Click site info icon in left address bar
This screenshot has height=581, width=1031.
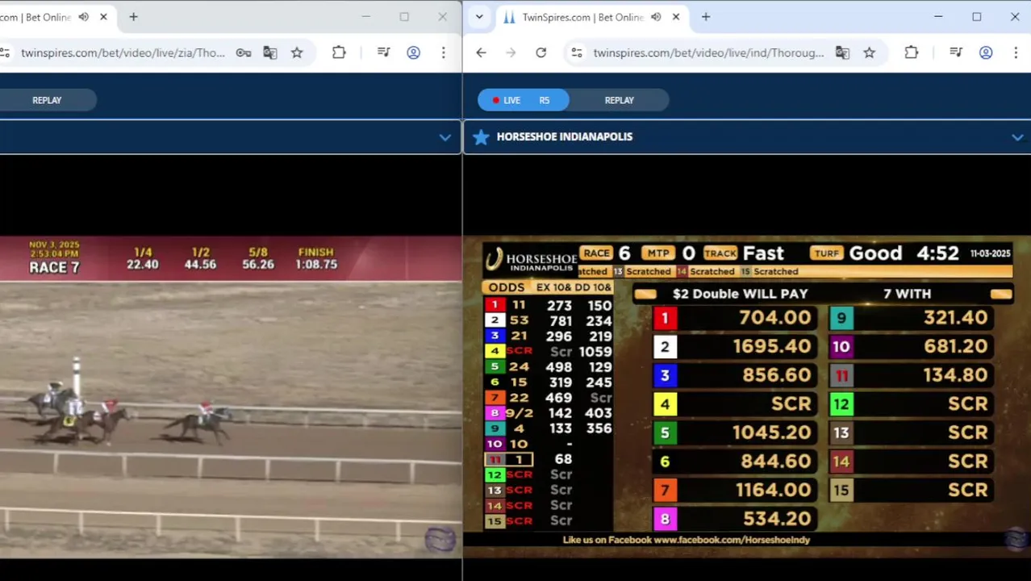[5, 52]
